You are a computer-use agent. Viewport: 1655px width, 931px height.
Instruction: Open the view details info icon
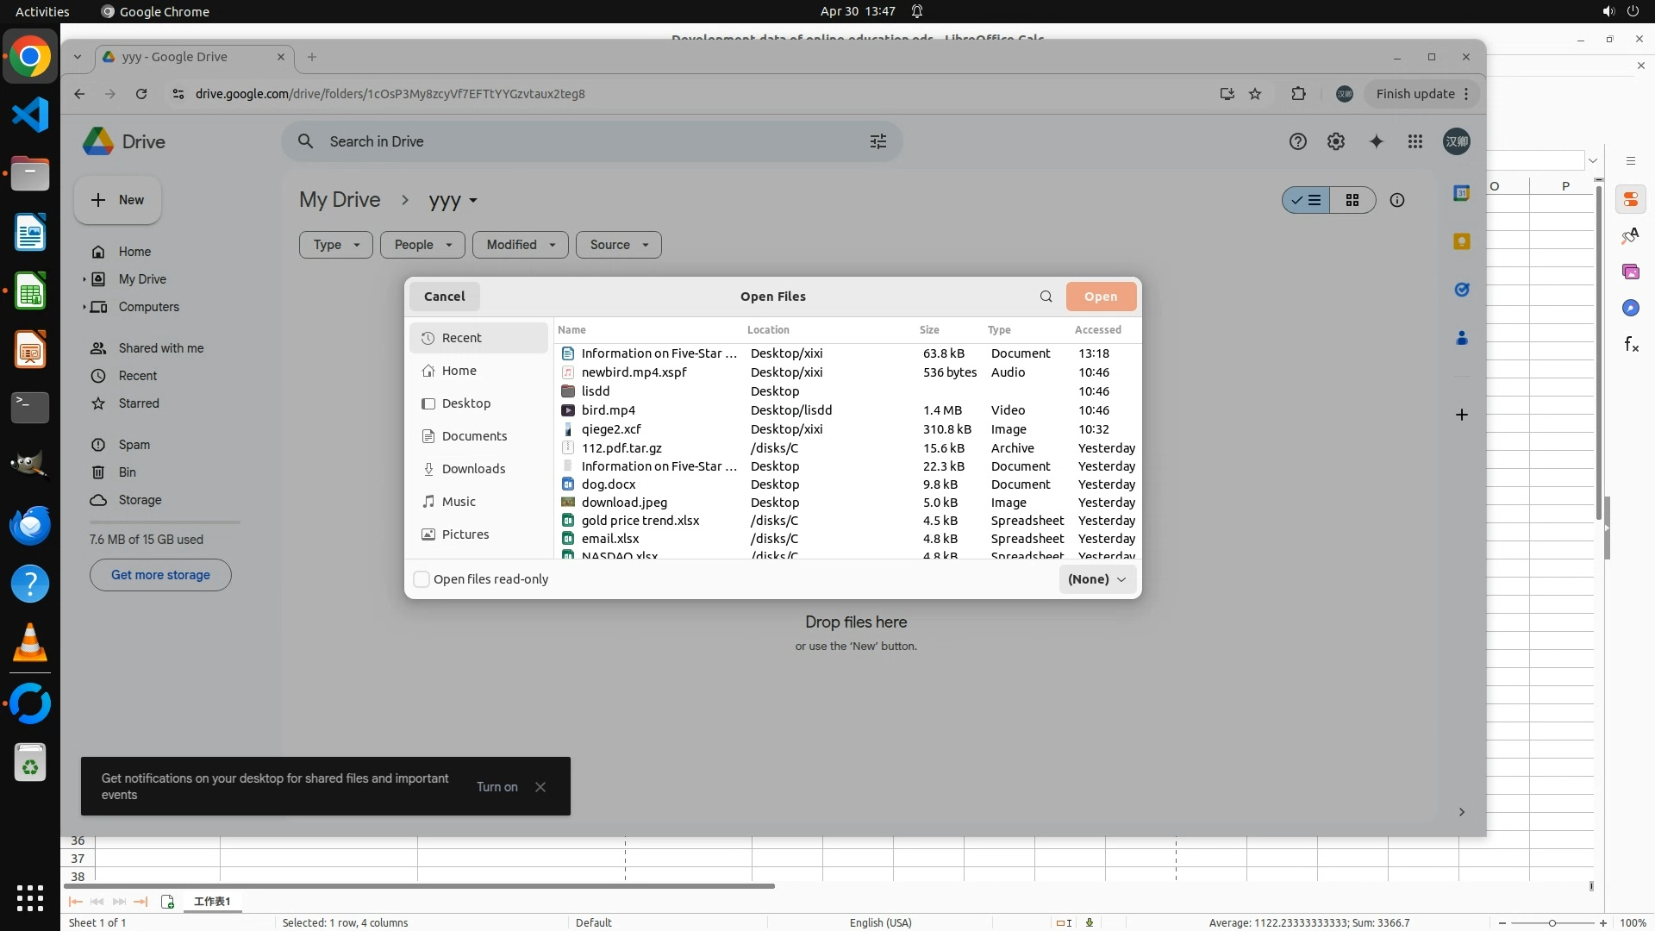[1396, 200]
